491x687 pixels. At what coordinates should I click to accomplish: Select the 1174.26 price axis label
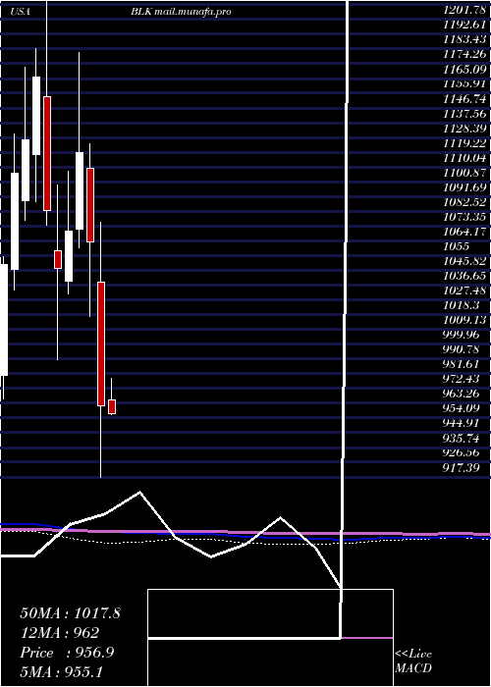click(x=465, y=55)
